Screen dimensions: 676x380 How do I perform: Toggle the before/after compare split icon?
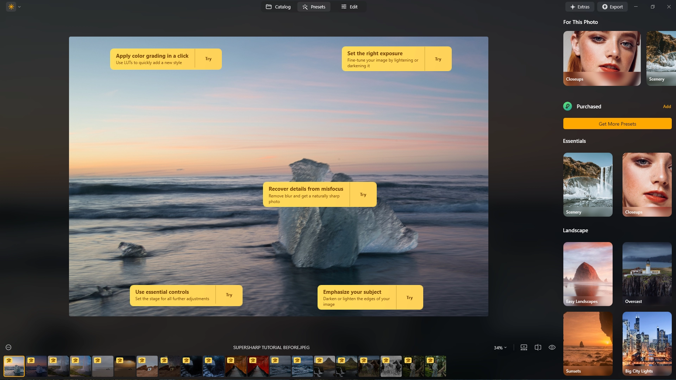(x=538, y=347)
